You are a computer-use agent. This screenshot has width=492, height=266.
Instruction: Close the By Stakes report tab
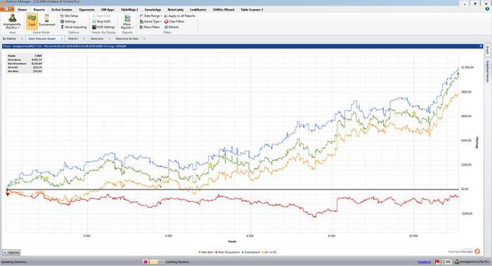click(x=22, y=39)
